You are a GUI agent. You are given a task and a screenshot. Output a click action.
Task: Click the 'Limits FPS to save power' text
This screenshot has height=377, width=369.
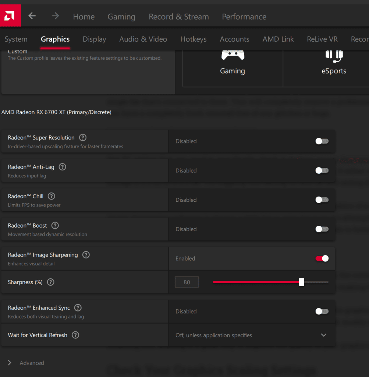coord(34,205)
